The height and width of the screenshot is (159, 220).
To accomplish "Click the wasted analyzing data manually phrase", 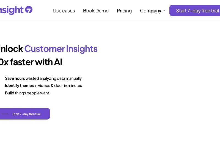I will point(54,78).
